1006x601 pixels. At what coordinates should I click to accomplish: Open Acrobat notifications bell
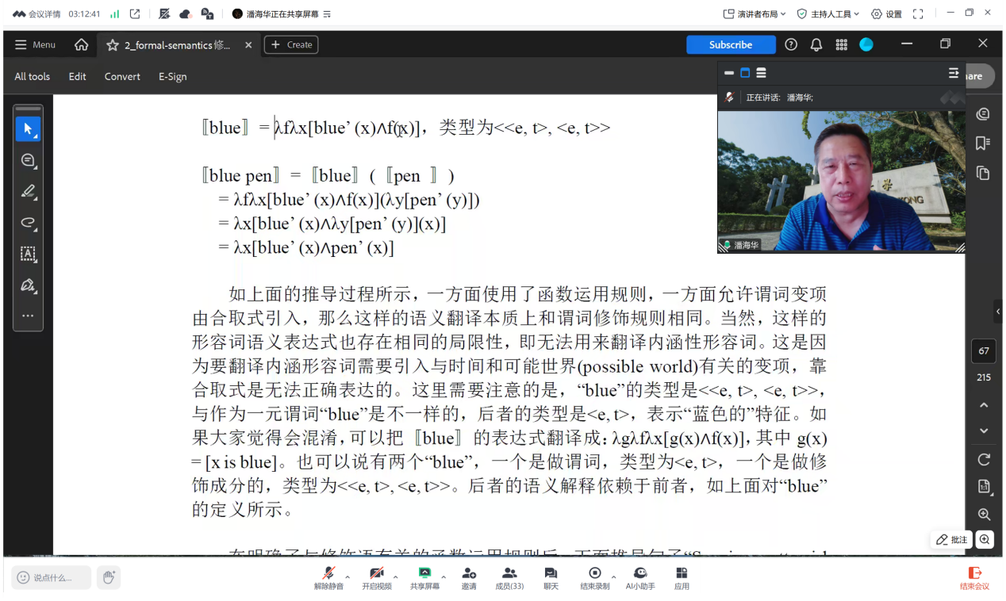tap(816, 45)
